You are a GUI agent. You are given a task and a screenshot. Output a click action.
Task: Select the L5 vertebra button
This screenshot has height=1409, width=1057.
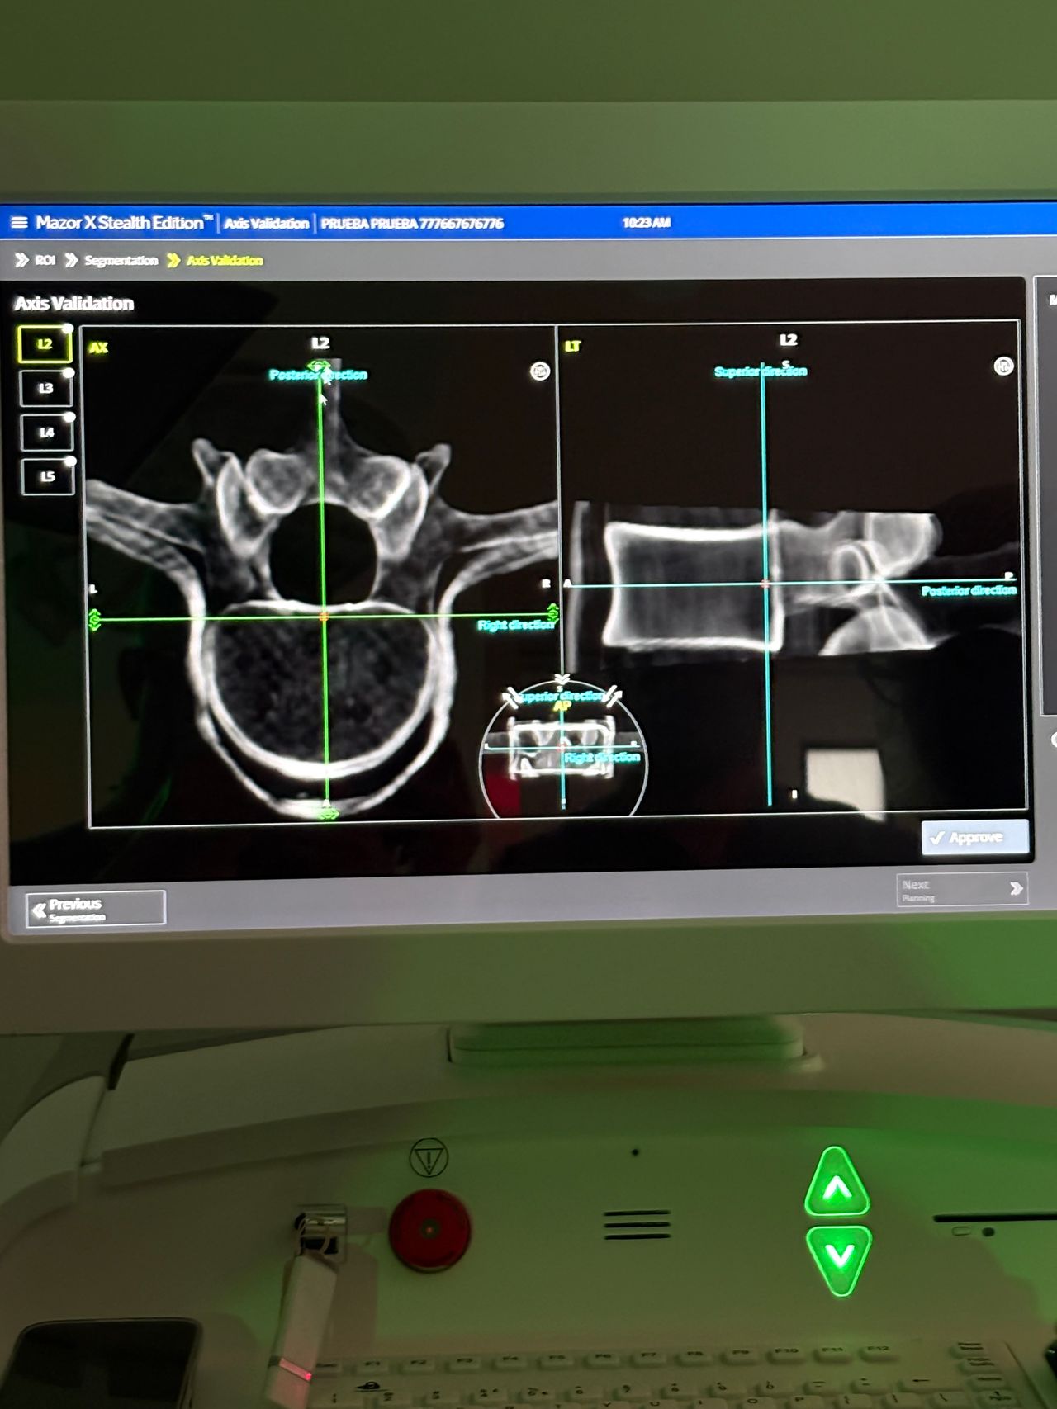click(x=48, y=477)
